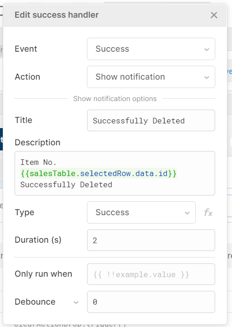Expand the Debounce label chevron

76,302
